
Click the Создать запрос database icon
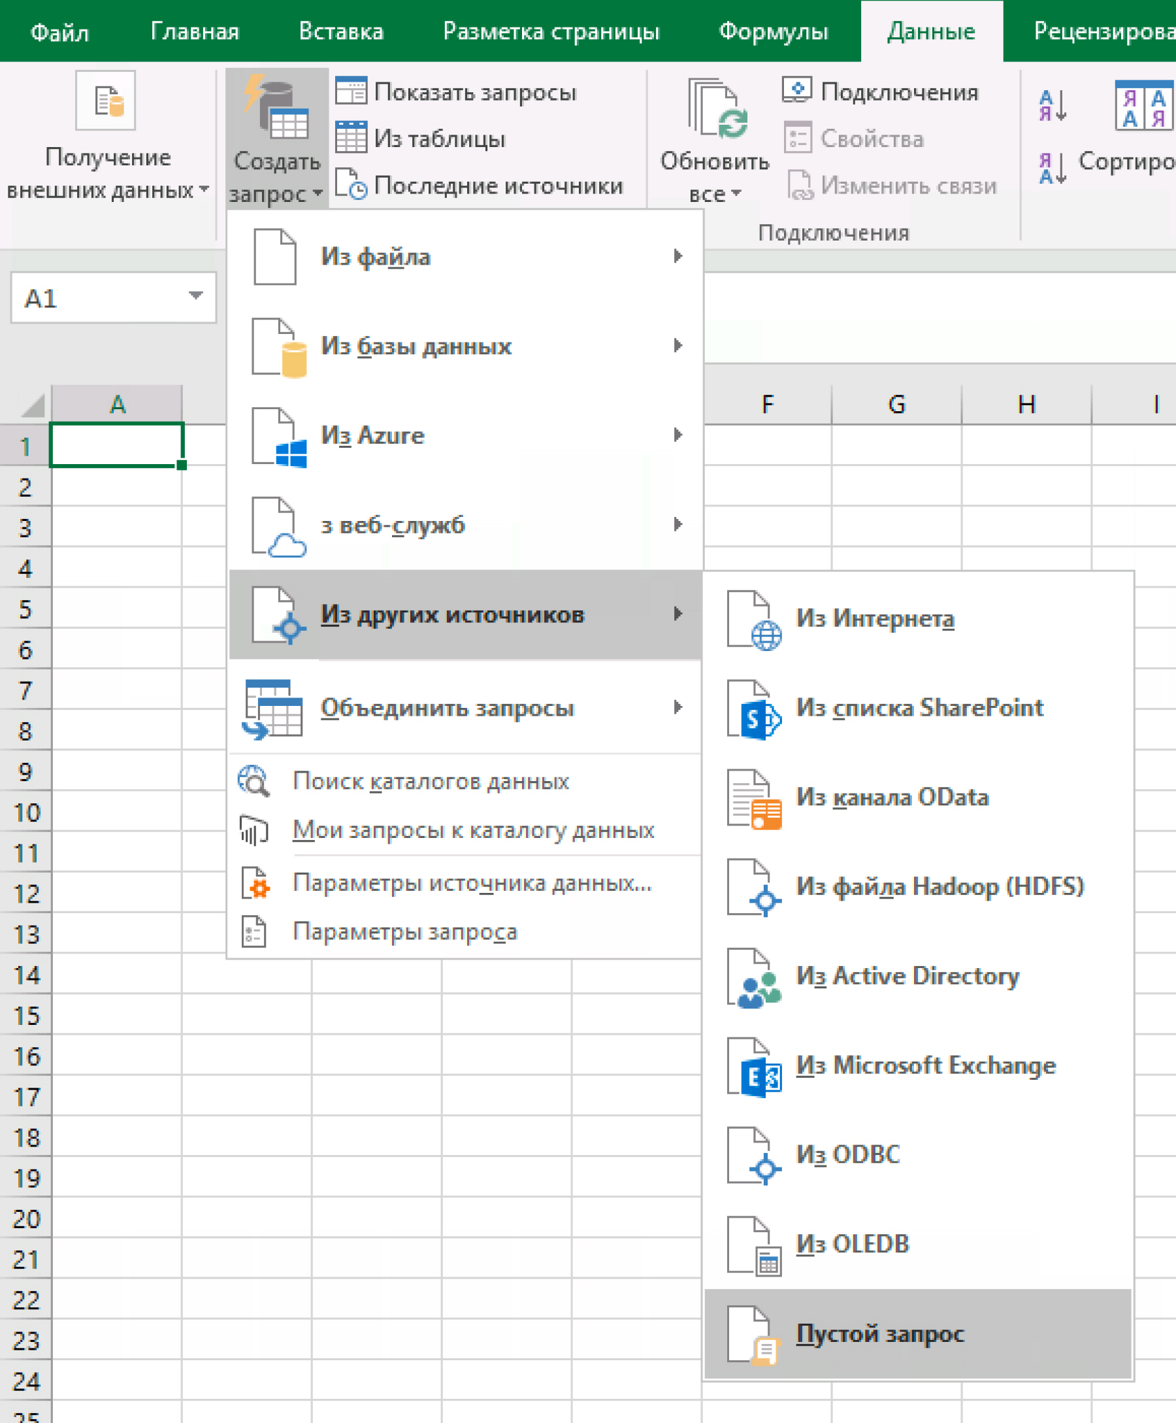[x=276, y=107]
